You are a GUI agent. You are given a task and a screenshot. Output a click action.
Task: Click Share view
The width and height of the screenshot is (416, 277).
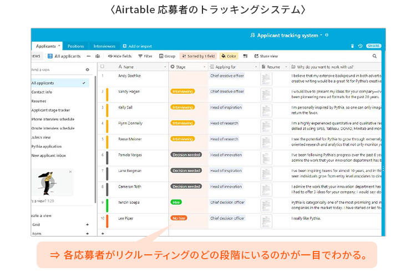266,56
